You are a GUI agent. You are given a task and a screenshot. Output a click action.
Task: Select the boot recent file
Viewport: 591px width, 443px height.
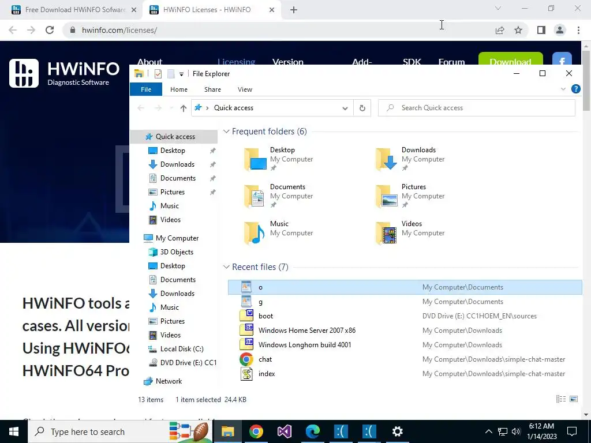pos(405,316)
